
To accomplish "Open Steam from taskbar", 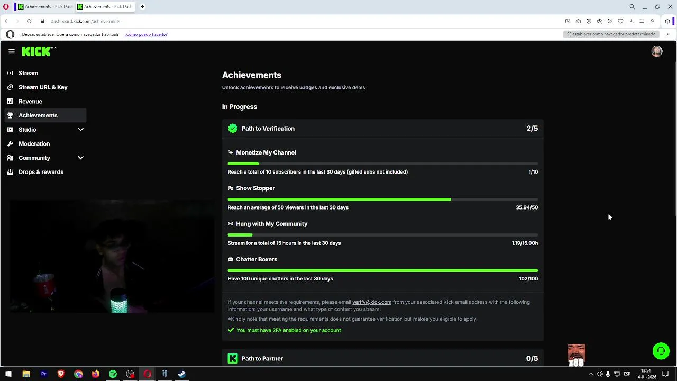I will [x=181, y=374].
